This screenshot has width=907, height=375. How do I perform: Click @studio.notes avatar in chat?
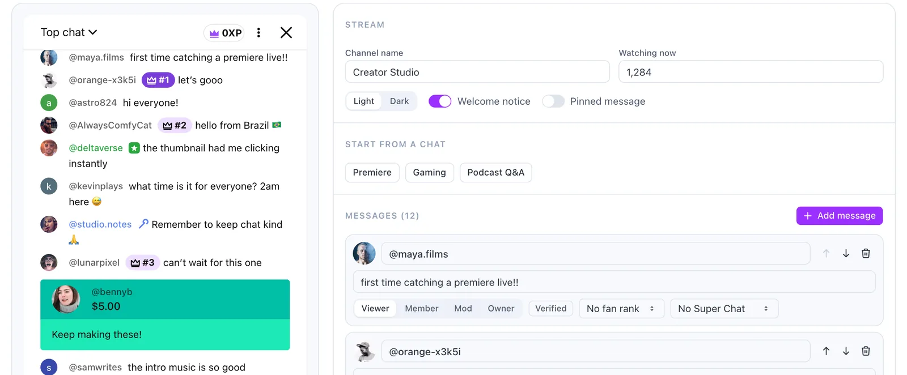[x=49, y=224]
